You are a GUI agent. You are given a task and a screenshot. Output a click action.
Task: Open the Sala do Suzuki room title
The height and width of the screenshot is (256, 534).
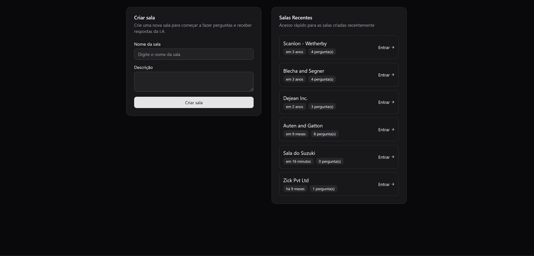[x=299, y=153]
